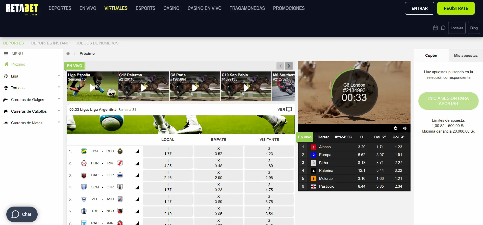Click the REGÍSTRATE button
The height and width of the screenshot is (225, 483).
pyautogui.click(x=456, y=8)
